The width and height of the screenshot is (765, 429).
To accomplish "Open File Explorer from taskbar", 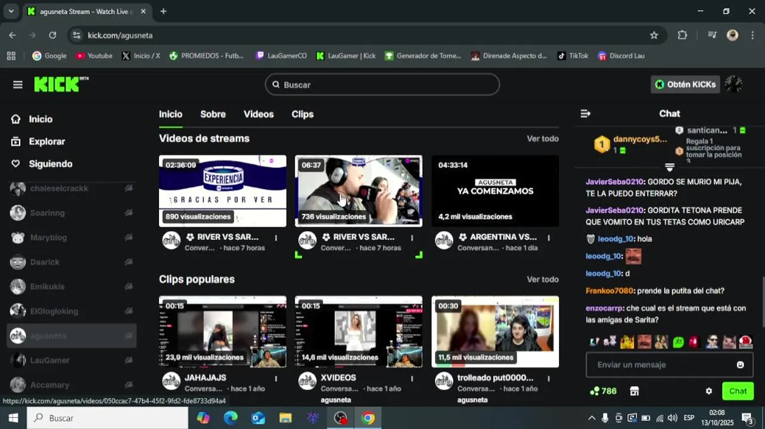I will (285, 418).
